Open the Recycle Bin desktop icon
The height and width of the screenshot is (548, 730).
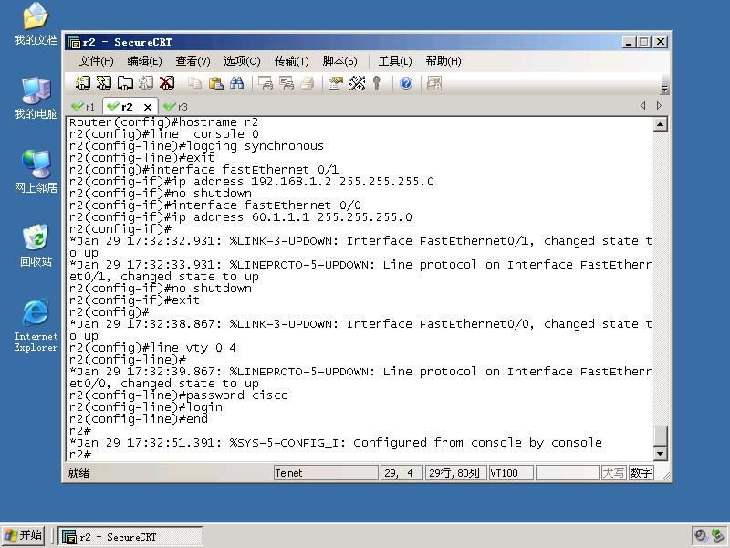coord(36,246)
